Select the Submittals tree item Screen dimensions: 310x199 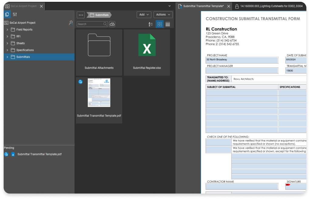[39, 57]
